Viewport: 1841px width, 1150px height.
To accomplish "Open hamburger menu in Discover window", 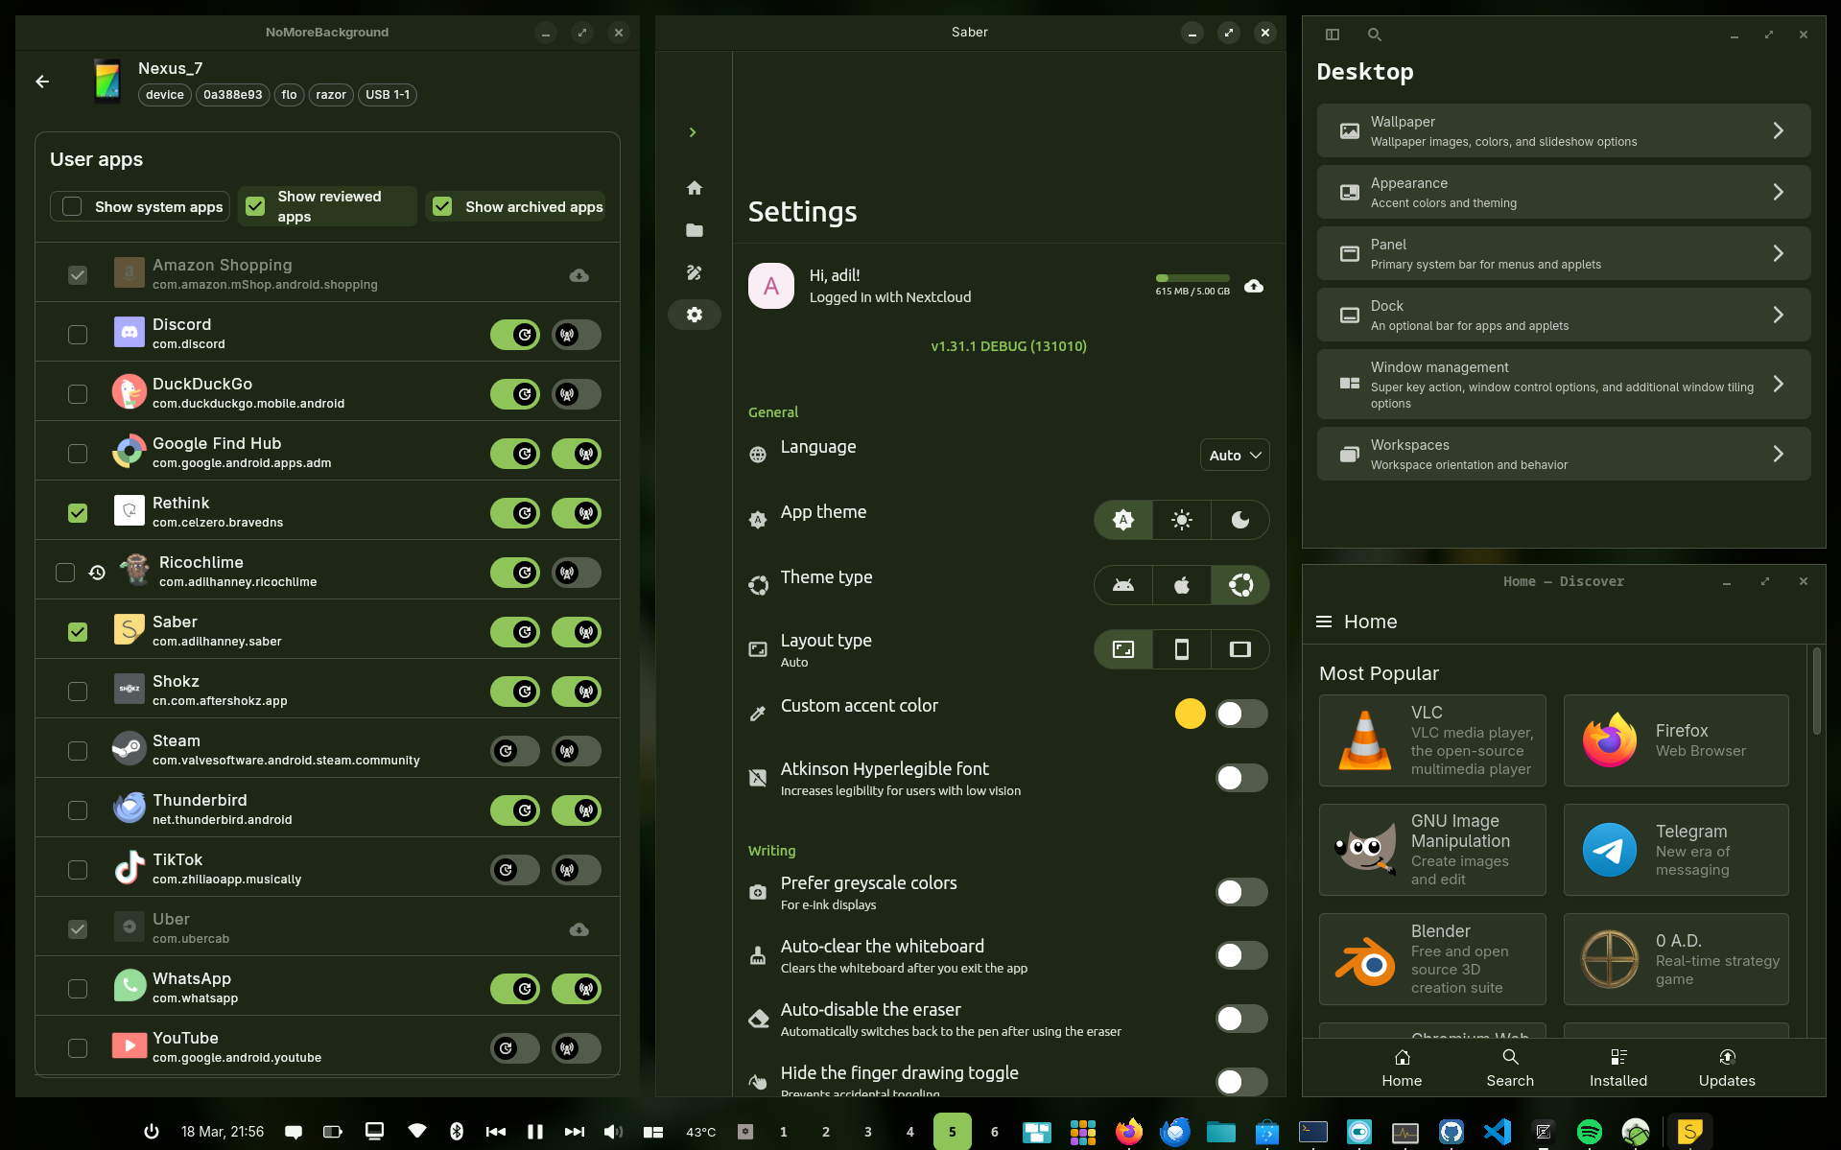I will pyautogui.click(x=1324, y=622).
